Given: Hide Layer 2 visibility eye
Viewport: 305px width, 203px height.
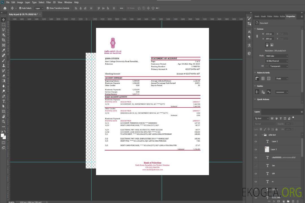Looking at the screenshot, I should click(x=256, y=142).
